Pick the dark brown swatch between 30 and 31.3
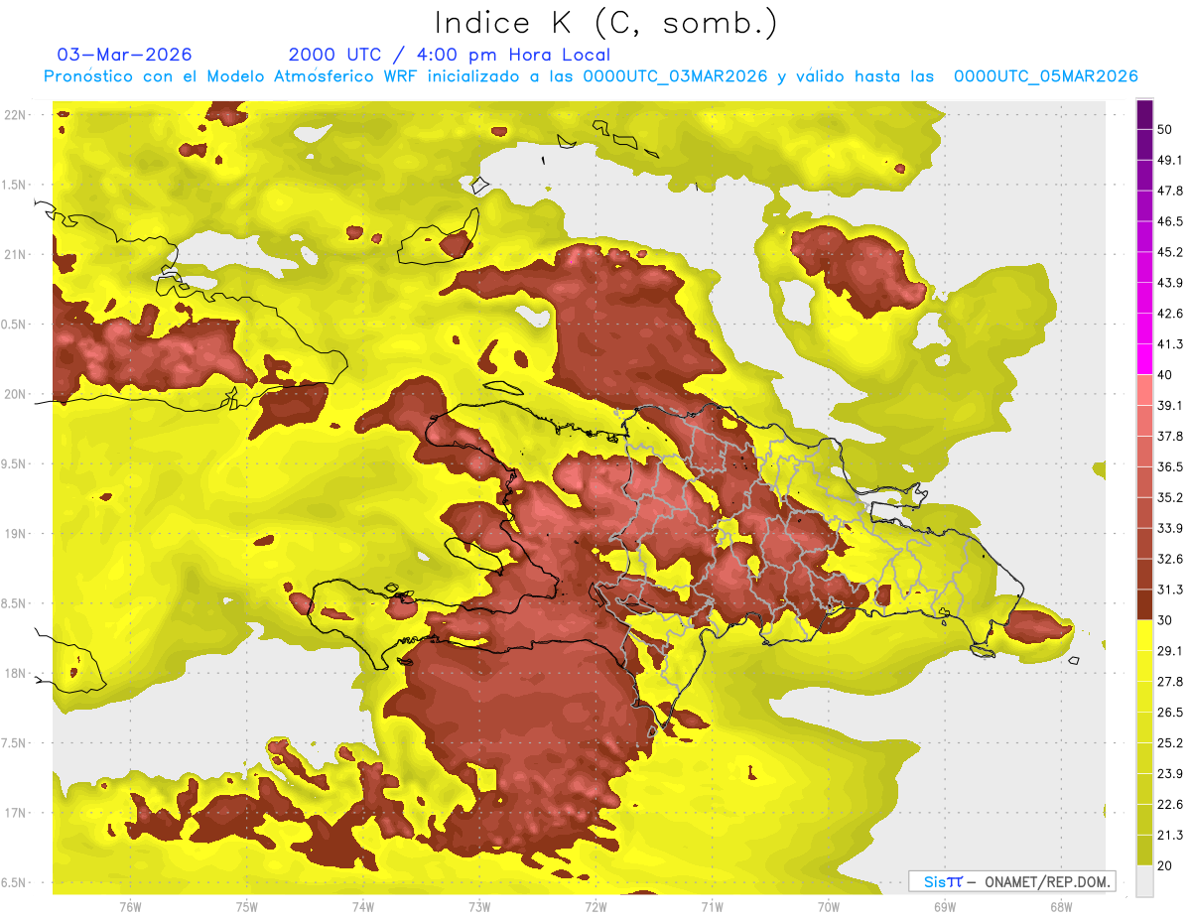 pyautogui.click(x=1144, y=605)
